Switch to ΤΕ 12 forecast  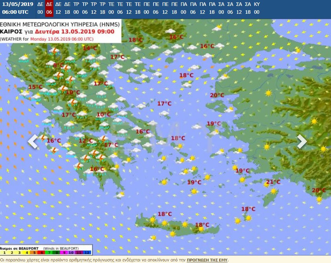(129, 8)
